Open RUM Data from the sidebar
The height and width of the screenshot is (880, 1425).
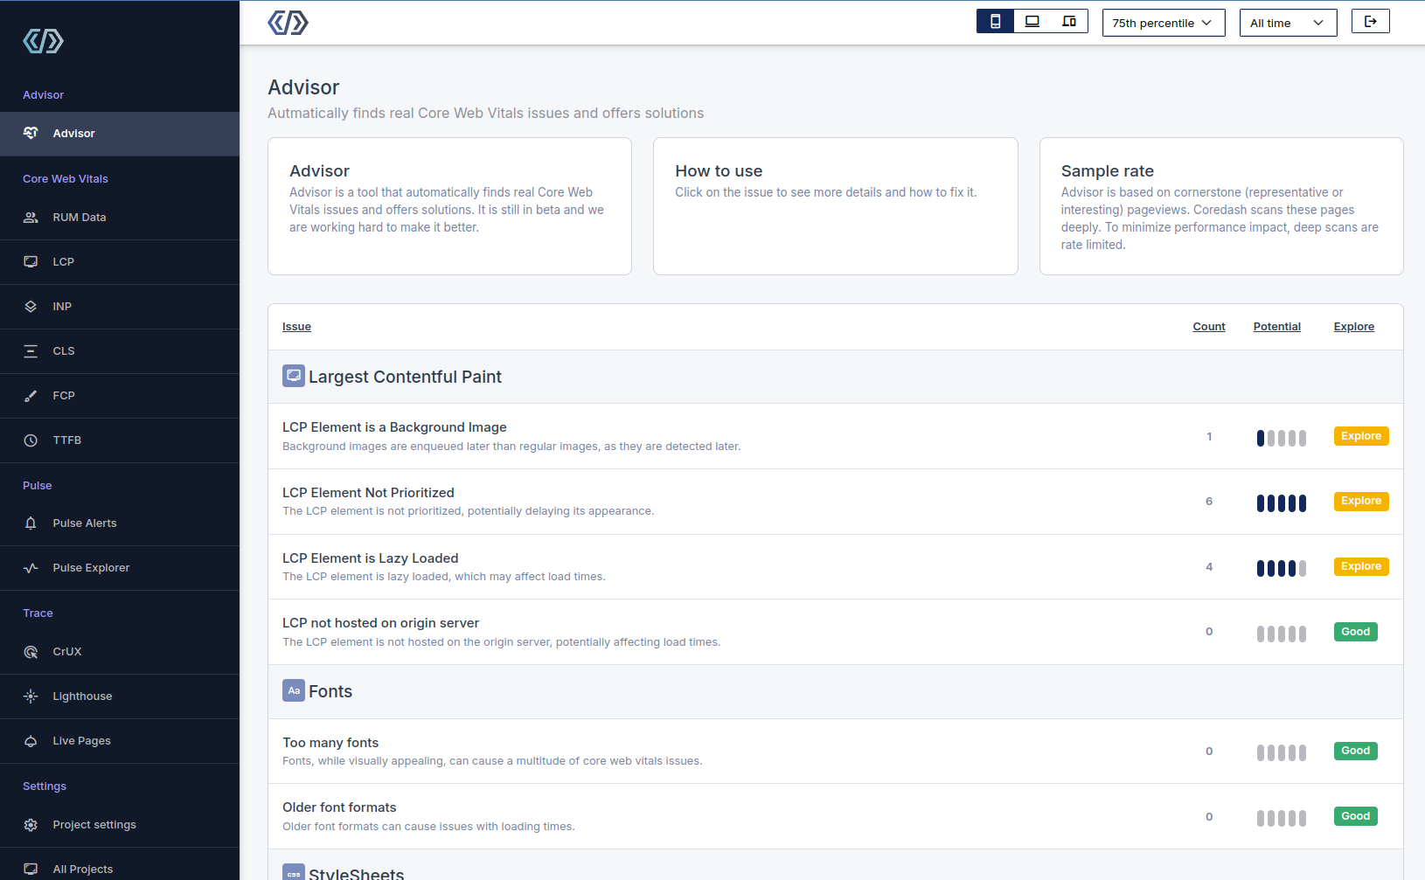(79, 218)
